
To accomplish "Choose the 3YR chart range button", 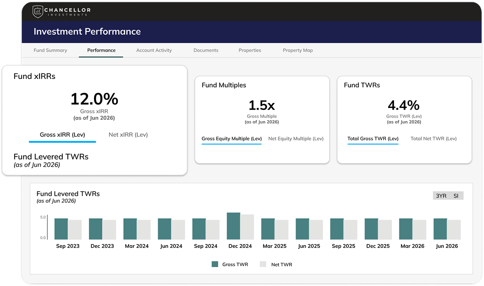I will coord(441,196).
